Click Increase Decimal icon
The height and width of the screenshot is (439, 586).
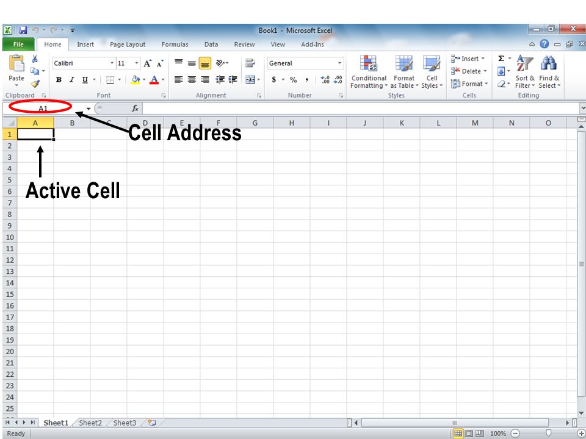pyautogui.click(x=325, y=79)
